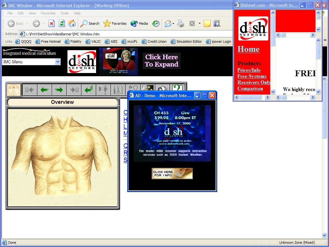329x247 pixels.
Task: Click the main page scrollbar up arrow
Action: pos(325,79)
